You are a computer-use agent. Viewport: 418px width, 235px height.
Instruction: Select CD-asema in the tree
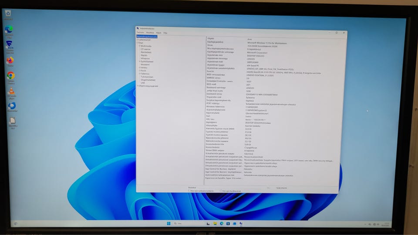145,49
